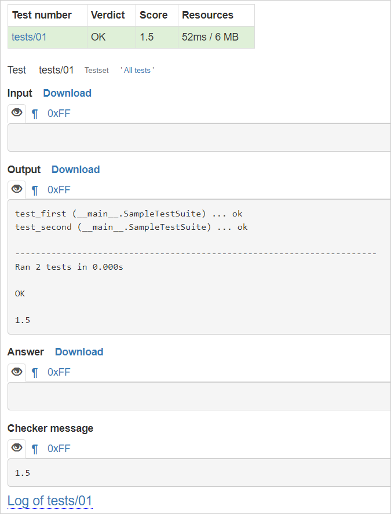Download the Output file
This screenshot has height=514, width=391.
tap(76, 170)
